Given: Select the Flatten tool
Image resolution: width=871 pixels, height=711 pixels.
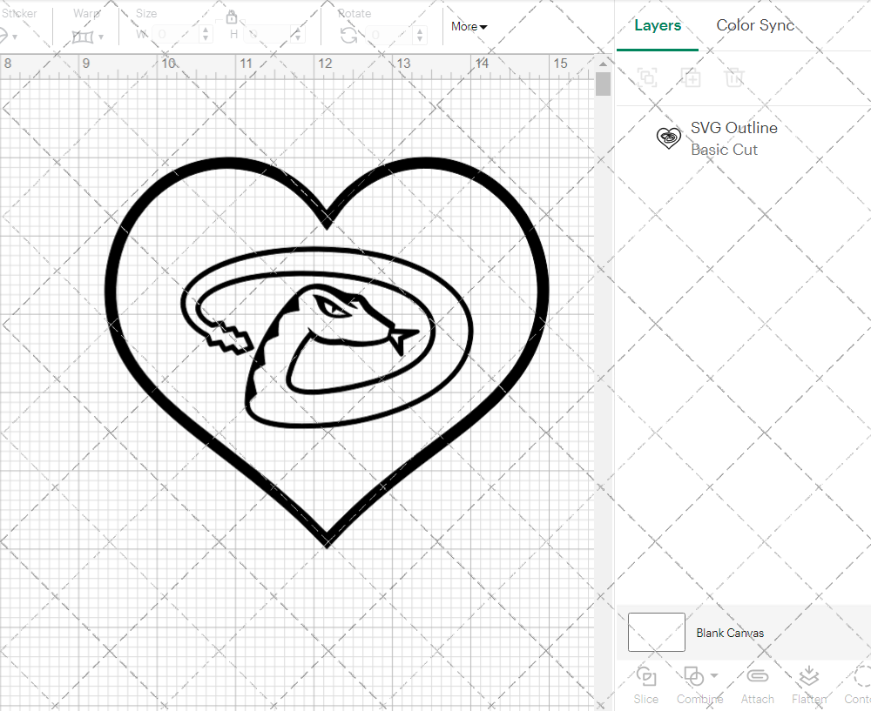Looking at the screenshot, I should point(808,685).
